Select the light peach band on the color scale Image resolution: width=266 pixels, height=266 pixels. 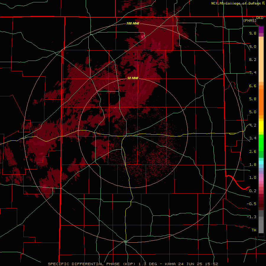(261, 61)
